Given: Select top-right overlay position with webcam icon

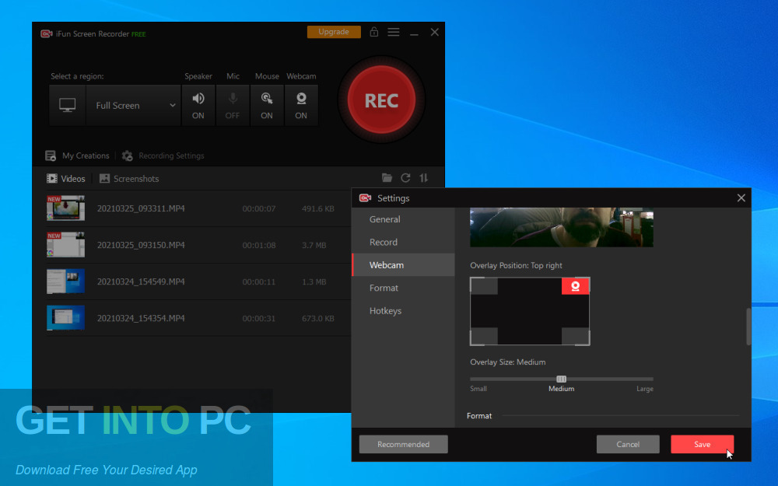Looking at the screenshot, I should coord(575,286).
